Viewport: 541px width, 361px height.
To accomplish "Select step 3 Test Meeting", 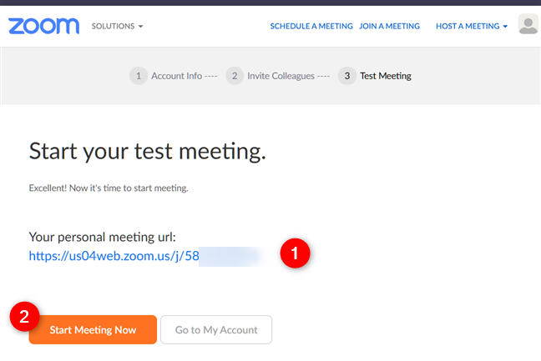I will [375, 76].
